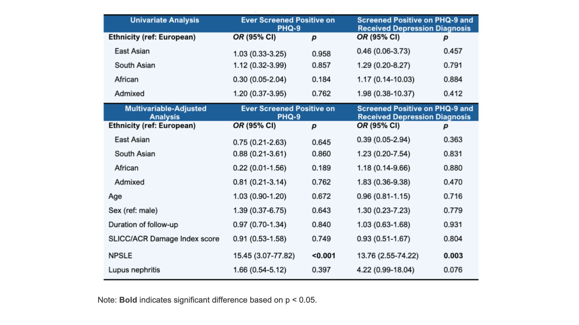Select the SLICC/ACR Damage Index score label
579x325 pixels.
164,239
